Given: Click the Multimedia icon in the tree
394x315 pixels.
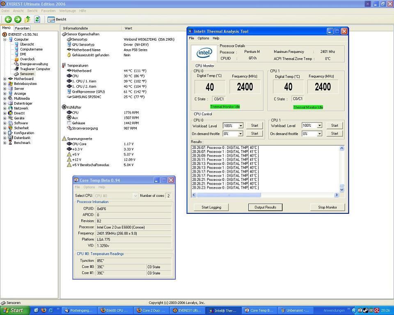Looking at the screenshot, I should pos(10,98).
